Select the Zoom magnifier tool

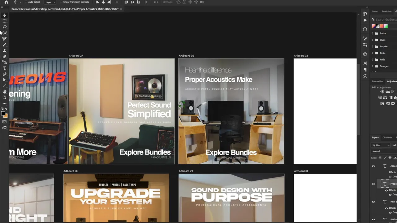point(5,98)
